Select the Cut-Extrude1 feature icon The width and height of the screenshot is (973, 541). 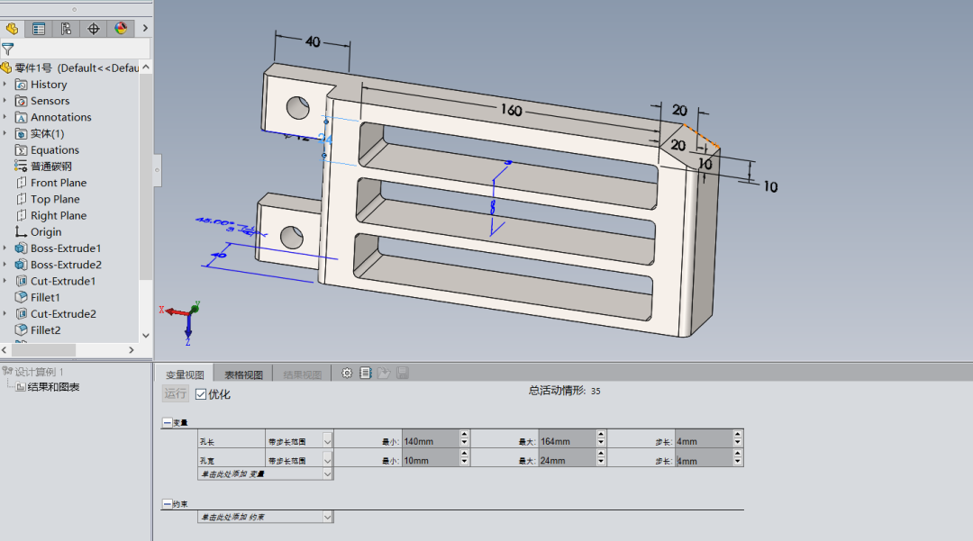21,281
